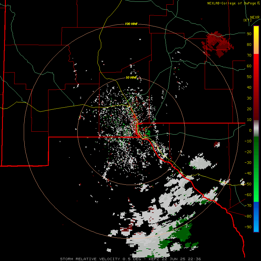
Task: Click the 50 NMI range ring label
Action: click(131, 77)
